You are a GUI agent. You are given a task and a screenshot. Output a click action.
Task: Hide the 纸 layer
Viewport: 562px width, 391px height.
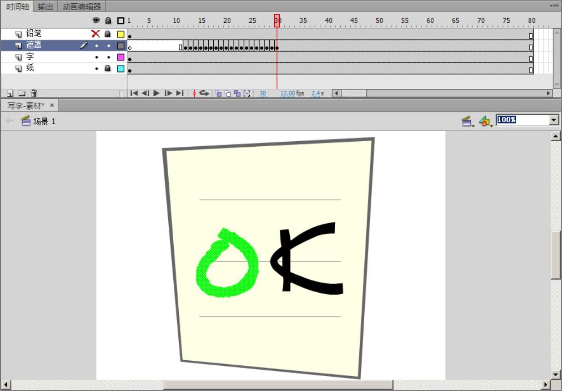coord(97,68)
